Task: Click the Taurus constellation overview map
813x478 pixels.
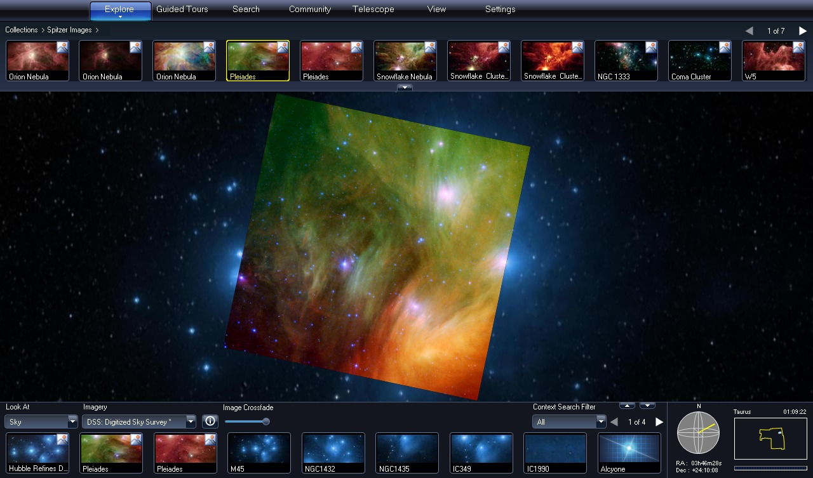Action: [x=770, y=438]
